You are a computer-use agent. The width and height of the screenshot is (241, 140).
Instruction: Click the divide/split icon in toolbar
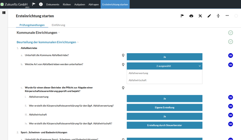coord(218,16)
